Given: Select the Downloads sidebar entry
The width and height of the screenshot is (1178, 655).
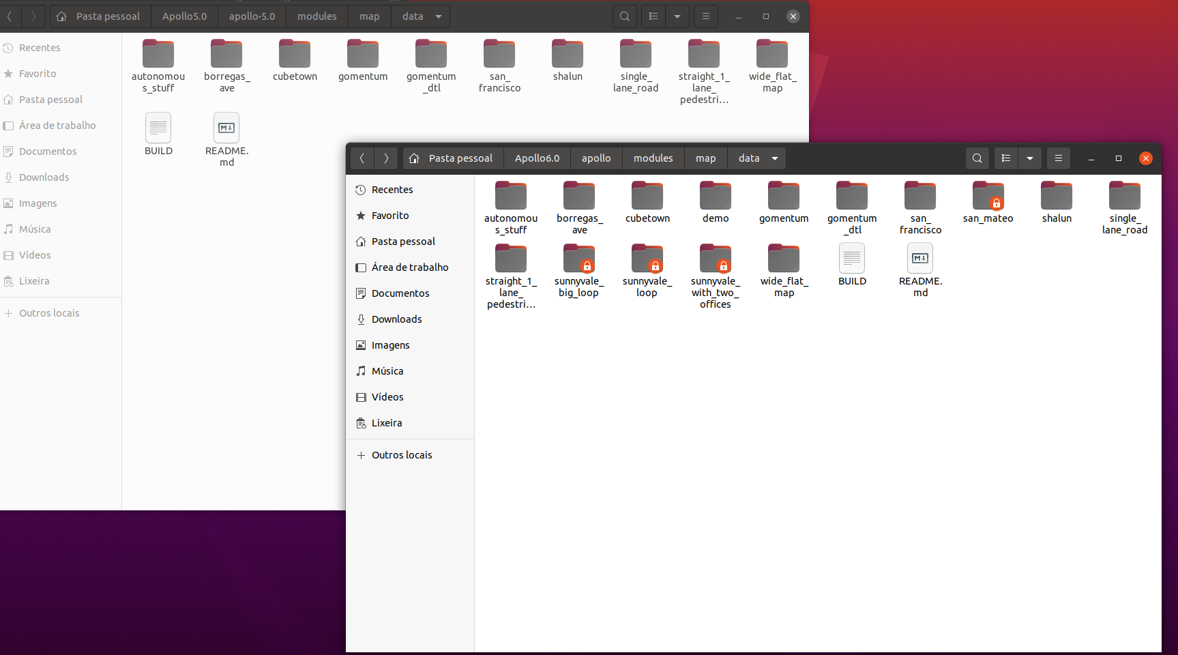Looking at the screenshot, I should click(396, 319).
